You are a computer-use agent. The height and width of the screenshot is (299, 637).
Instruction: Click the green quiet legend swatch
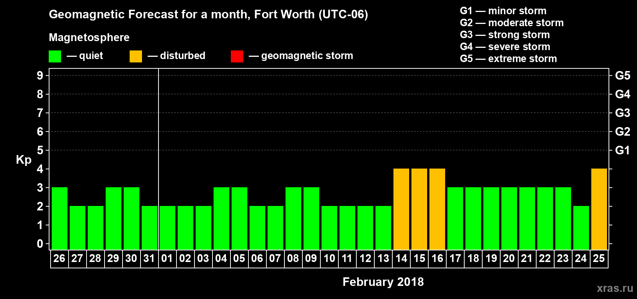point(55,56)
